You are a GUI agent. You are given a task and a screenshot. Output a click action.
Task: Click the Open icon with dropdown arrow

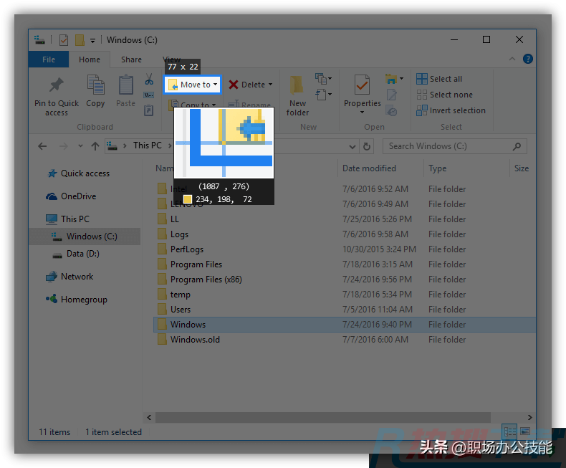[394, 78]
